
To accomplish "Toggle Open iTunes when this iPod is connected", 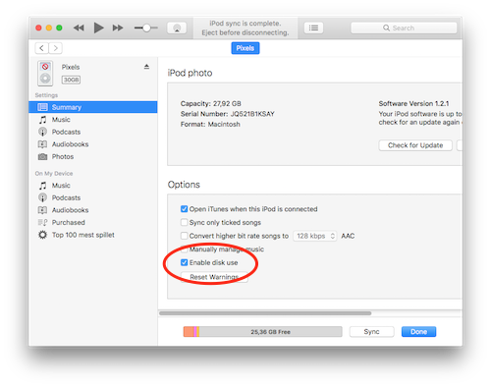I will 185,209.
